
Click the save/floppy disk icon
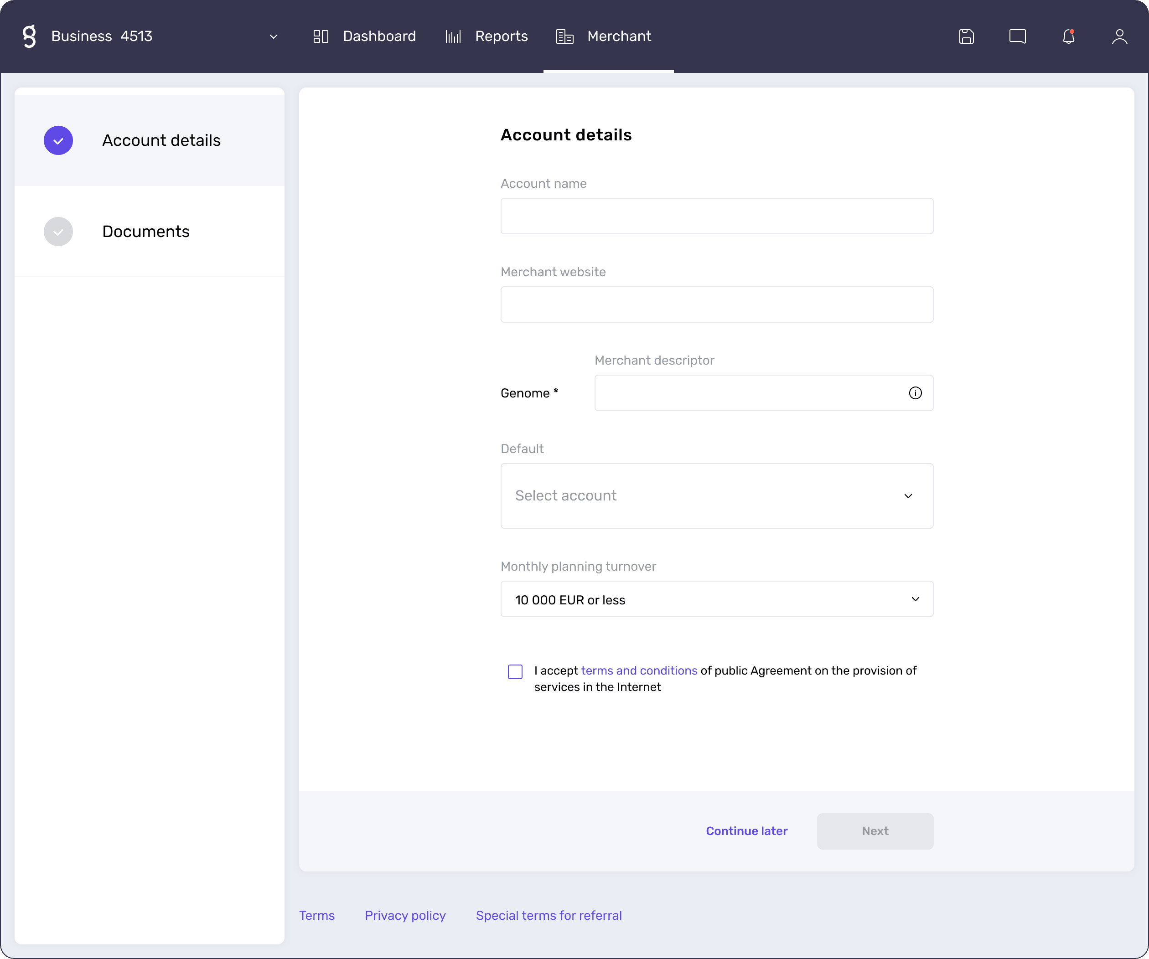pos(967,36)
